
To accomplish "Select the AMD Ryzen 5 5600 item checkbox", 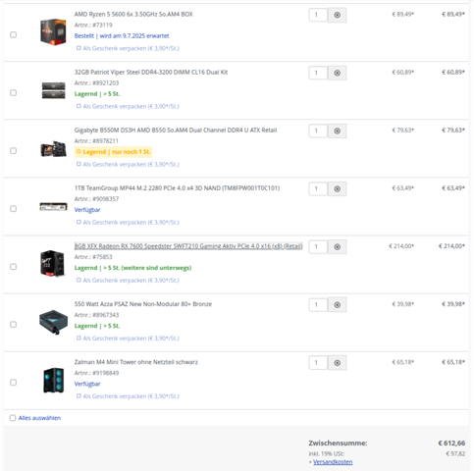I will pos(13,34).
